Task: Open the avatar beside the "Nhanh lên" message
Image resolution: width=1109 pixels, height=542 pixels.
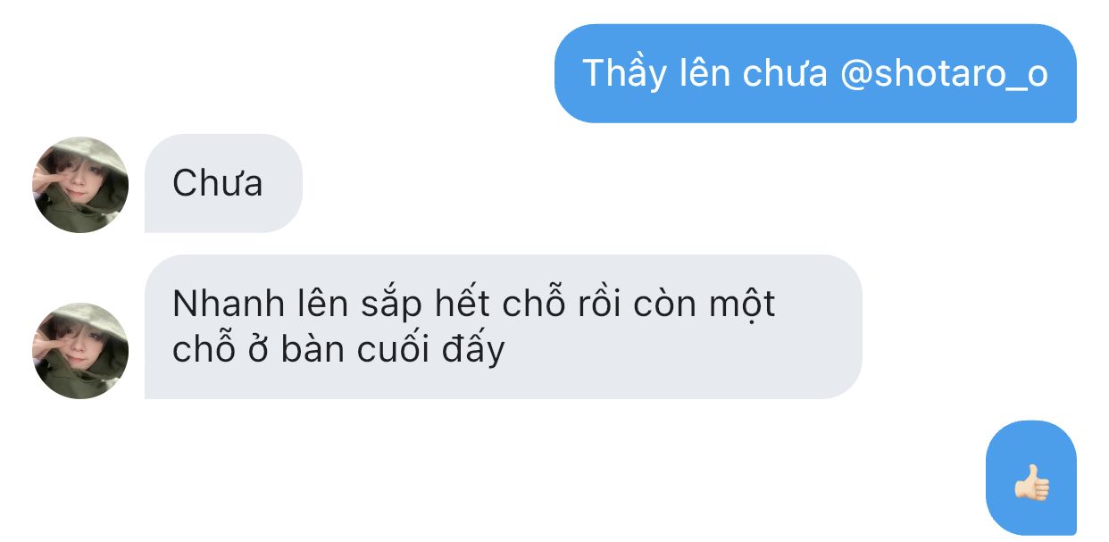Action: click(80, 350)
